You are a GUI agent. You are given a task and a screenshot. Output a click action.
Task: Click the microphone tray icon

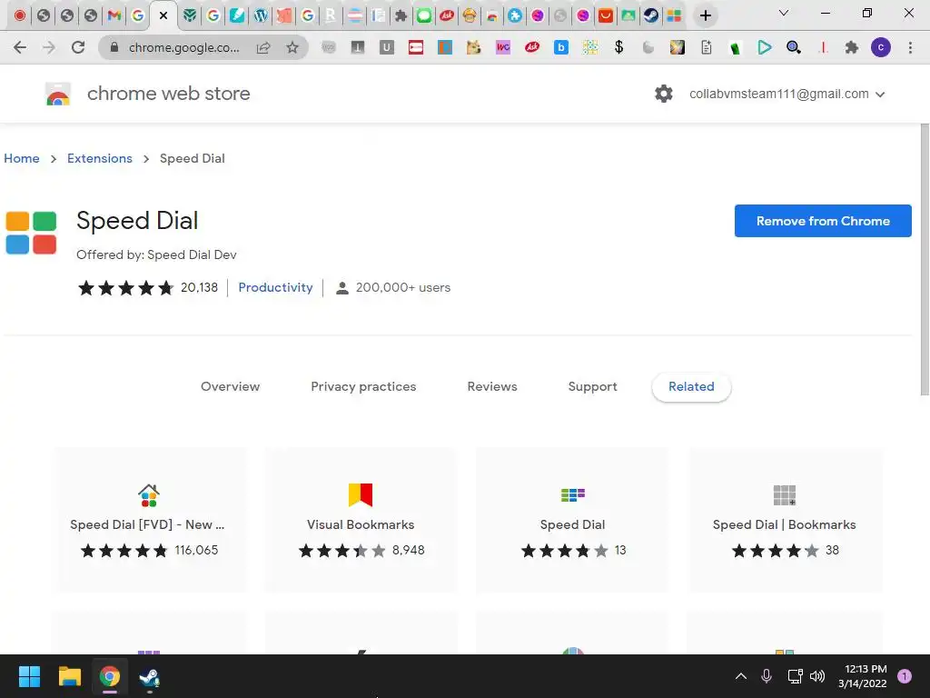pyautogui.click(x=767, y=676)
